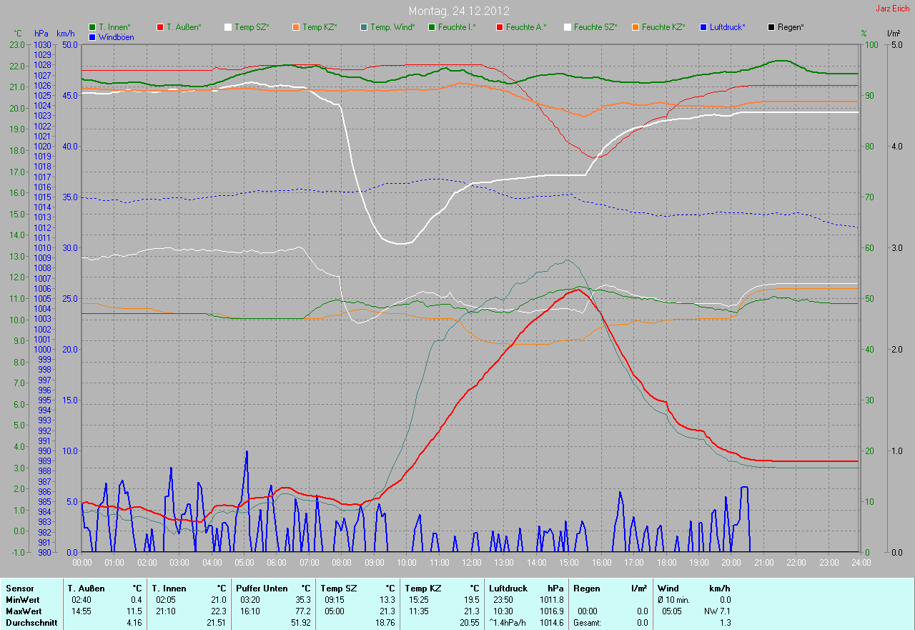Click the orange Temp KZ legend square
Viewport: 915px width, 630px height.
click(296, 27)
